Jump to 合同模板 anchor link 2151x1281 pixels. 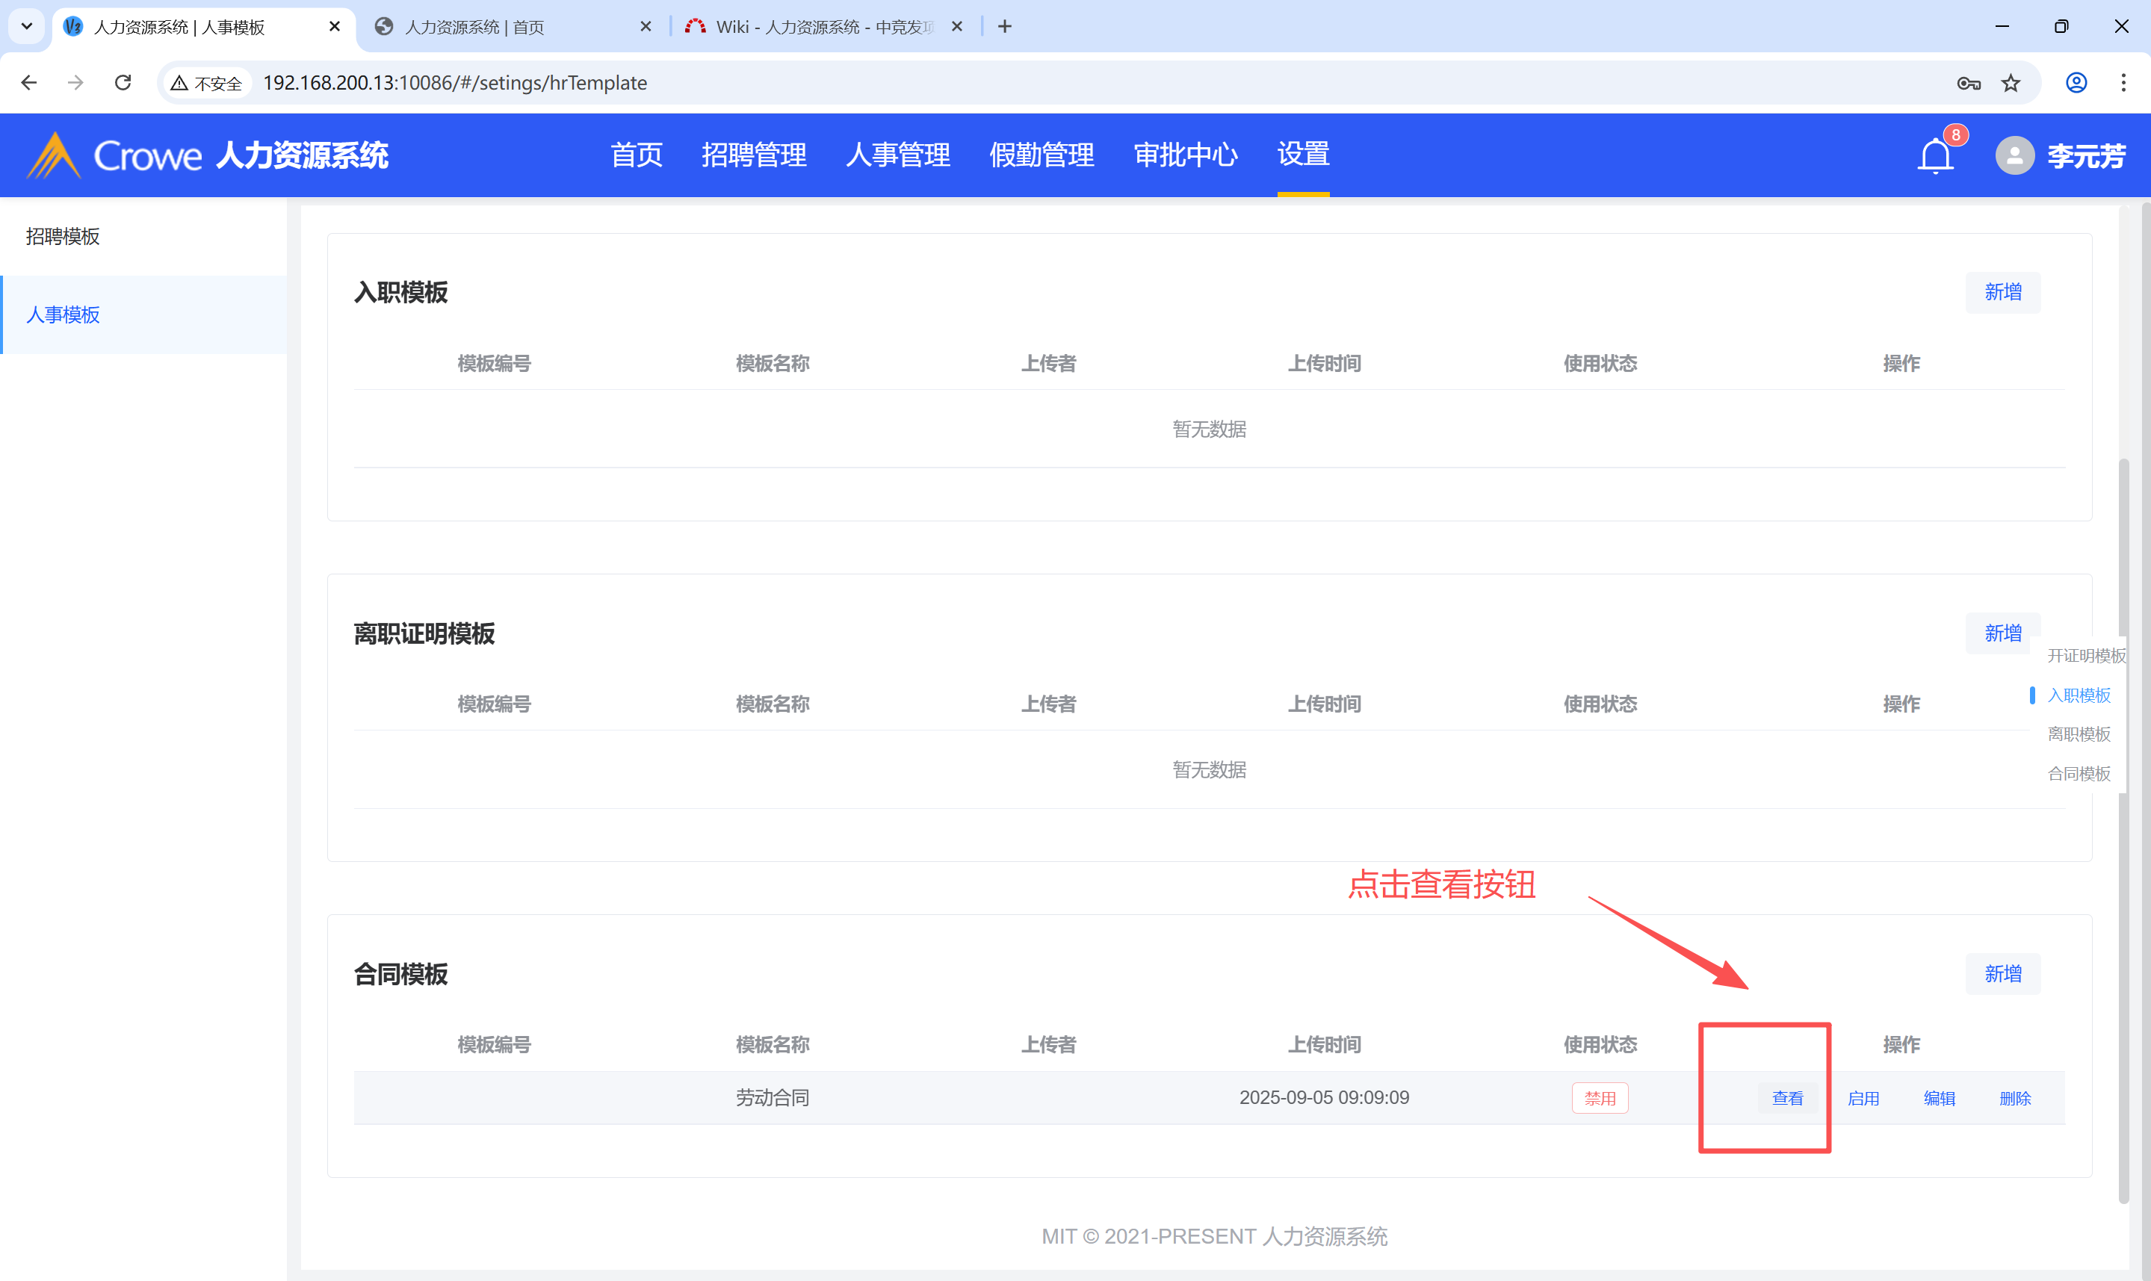tap(2078, 773)
